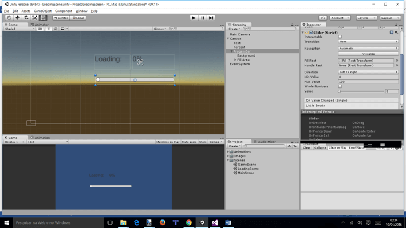Open Project Create button
This screenshot has width=406, height=228.
(x=234, y=146)
